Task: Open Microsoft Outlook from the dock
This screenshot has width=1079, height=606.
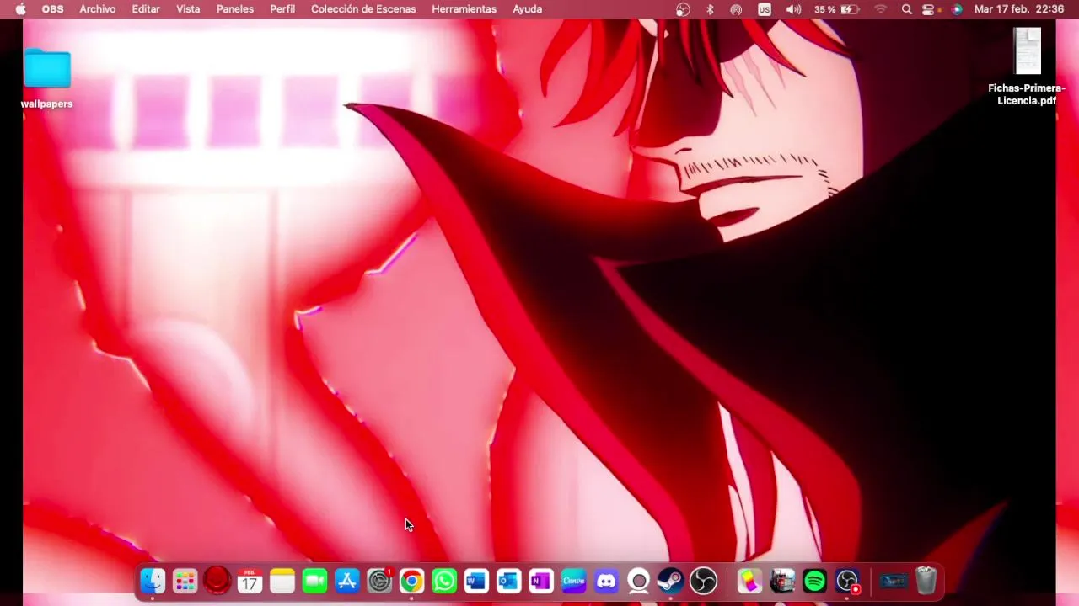Action: coord(509,581)
